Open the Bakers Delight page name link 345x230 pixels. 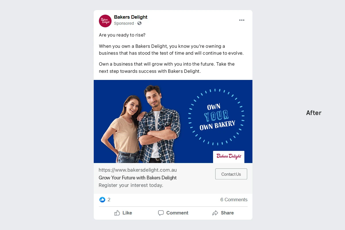point(131,17)
